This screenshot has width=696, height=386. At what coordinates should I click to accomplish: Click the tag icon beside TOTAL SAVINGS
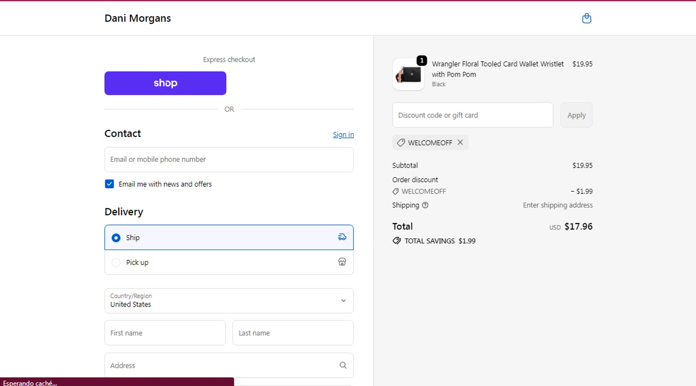pyautogui.click(x=397, y=241)
